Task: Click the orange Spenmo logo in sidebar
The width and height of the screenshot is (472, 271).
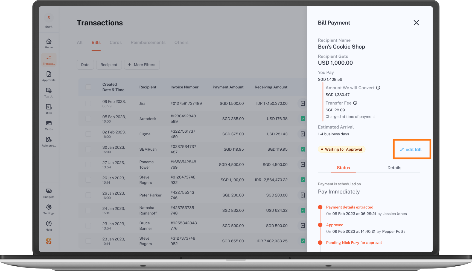Action: click(49, 241)
